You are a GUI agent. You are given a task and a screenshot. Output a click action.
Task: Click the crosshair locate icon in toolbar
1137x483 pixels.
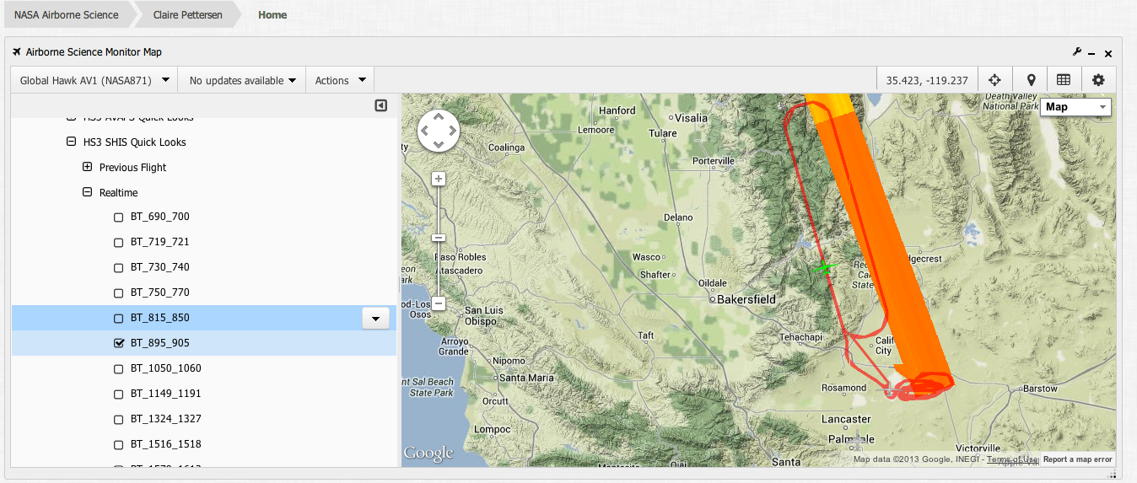(x=994, y=80)
